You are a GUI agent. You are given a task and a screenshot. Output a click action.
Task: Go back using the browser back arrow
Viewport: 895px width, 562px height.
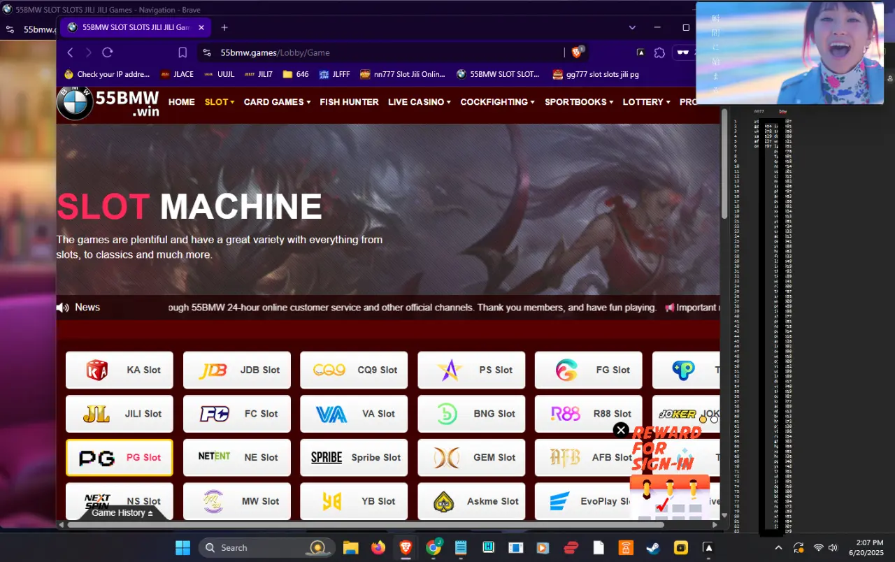pyautogui.click(x=70, y=52)
